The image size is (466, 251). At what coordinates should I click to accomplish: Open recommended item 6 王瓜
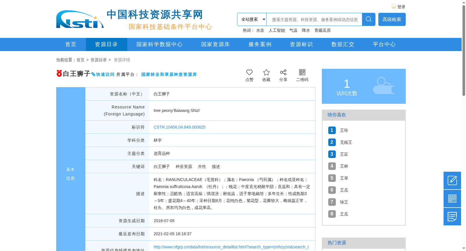(x=344, y=190)
